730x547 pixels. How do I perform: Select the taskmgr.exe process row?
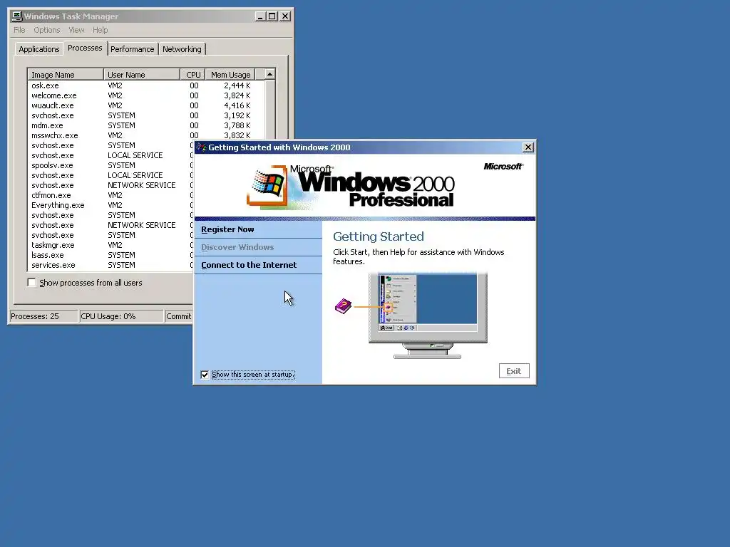[x=110, y=245]
